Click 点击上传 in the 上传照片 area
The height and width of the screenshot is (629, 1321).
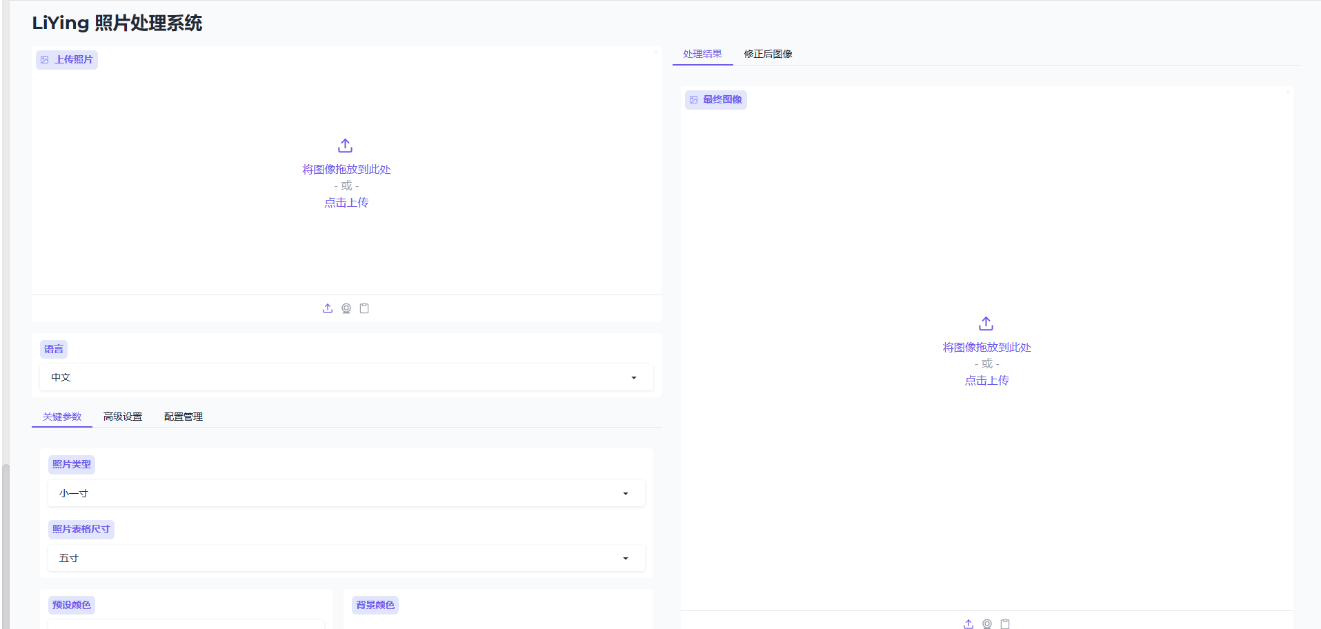(x=346, y=203)
